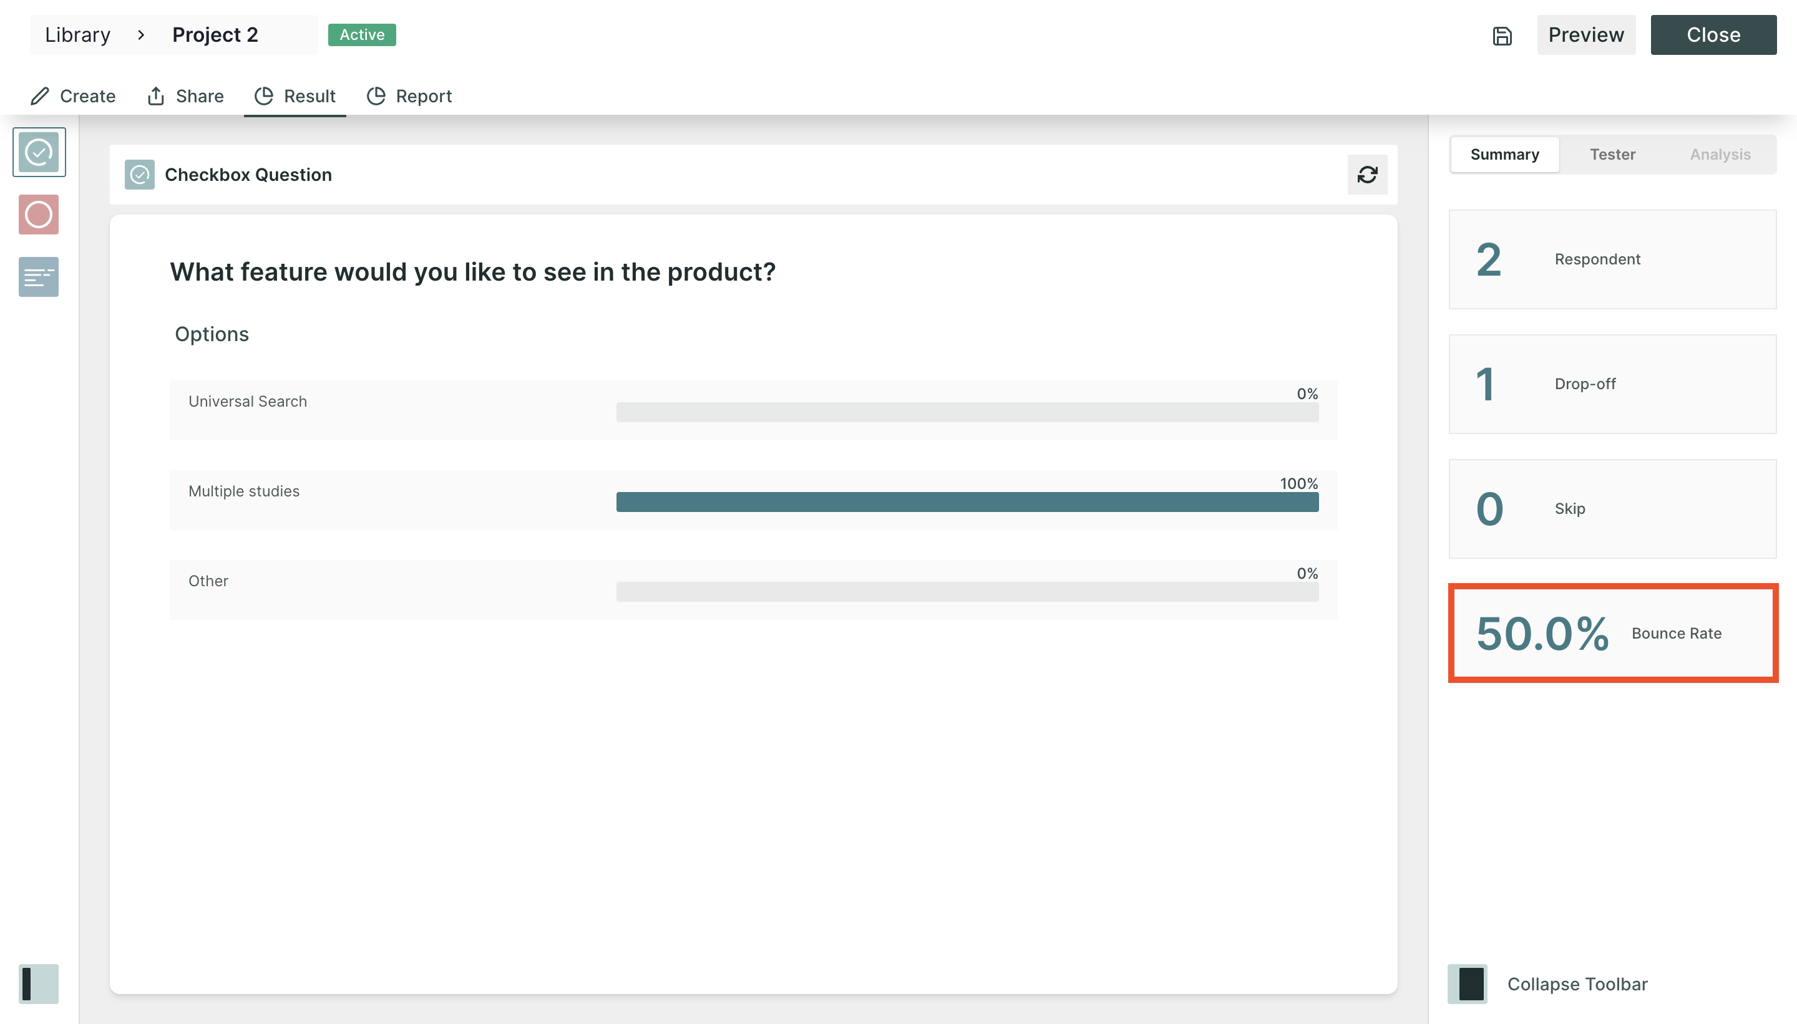Viewport: 1797px width, 1024px height.
Task: Click the Close button
Action: click(1713, 34)
